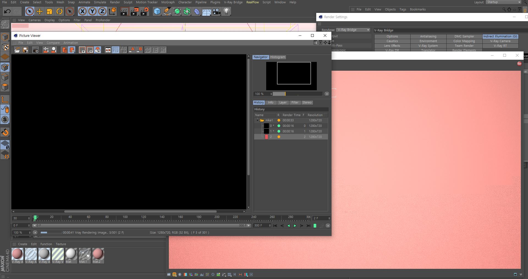Image resolution: width=528 pixels, height=279 pixels.
Task: Go to first frame in Picture Viewer
Action: point(275,226)
